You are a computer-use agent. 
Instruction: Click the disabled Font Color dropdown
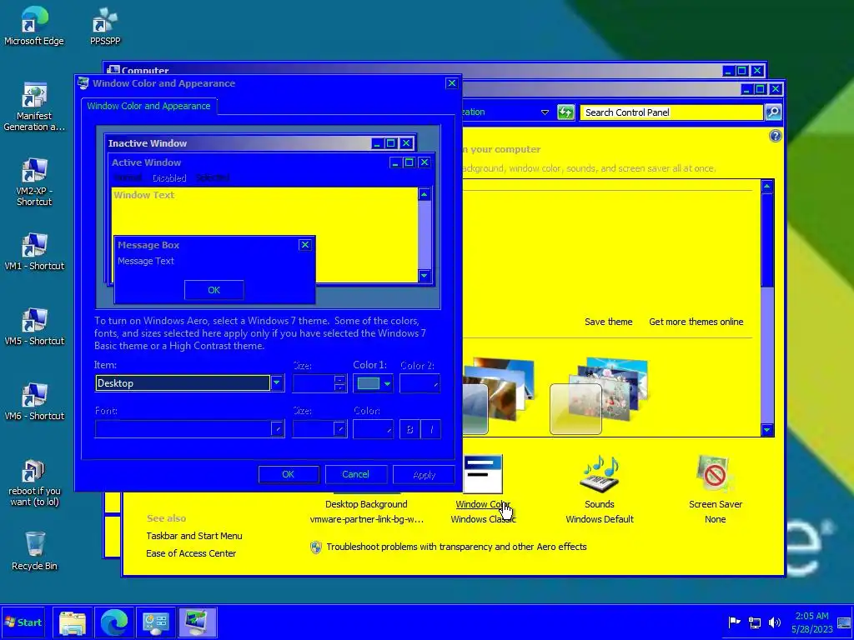[x=373, y=429]
